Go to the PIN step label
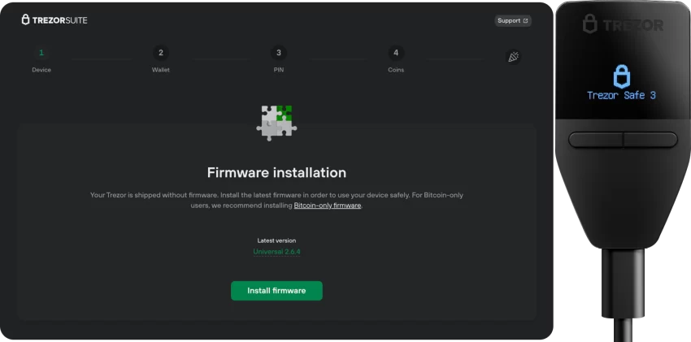The image size is (691, 342). 279,70
